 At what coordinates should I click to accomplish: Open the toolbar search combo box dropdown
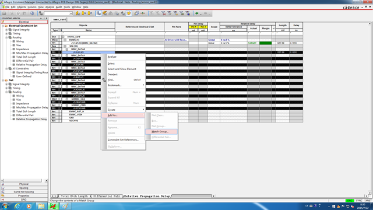click(x=71, y=13)
